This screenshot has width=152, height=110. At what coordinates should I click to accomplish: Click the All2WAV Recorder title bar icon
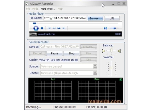[x=27, y=4]
